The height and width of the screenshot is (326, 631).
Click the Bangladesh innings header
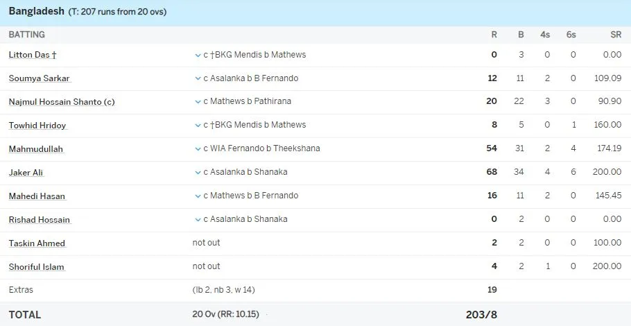coord(36,12)
